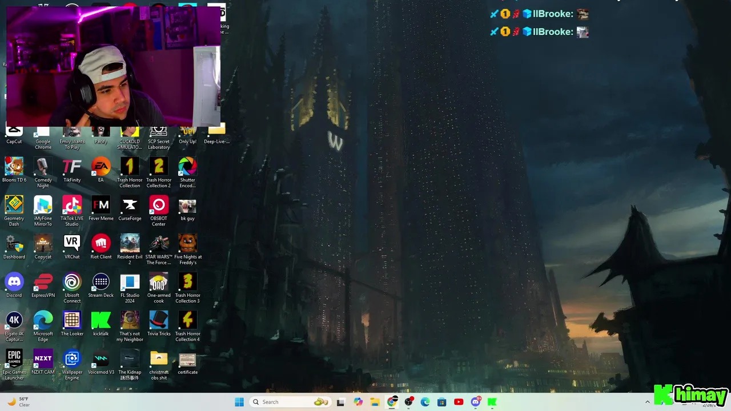731x411 pixels.
Task: Expand the system tray hidden icons
Action: tap(647, 402)
